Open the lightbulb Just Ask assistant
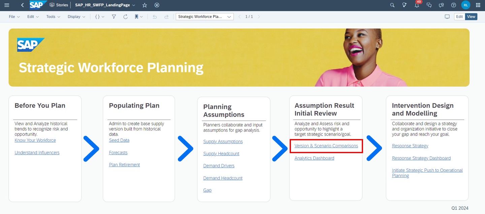 coord(405,5)
